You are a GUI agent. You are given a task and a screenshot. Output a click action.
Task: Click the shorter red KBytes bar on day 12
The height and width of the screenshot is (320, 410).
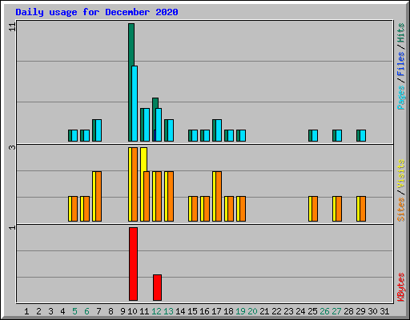[157, 287]
